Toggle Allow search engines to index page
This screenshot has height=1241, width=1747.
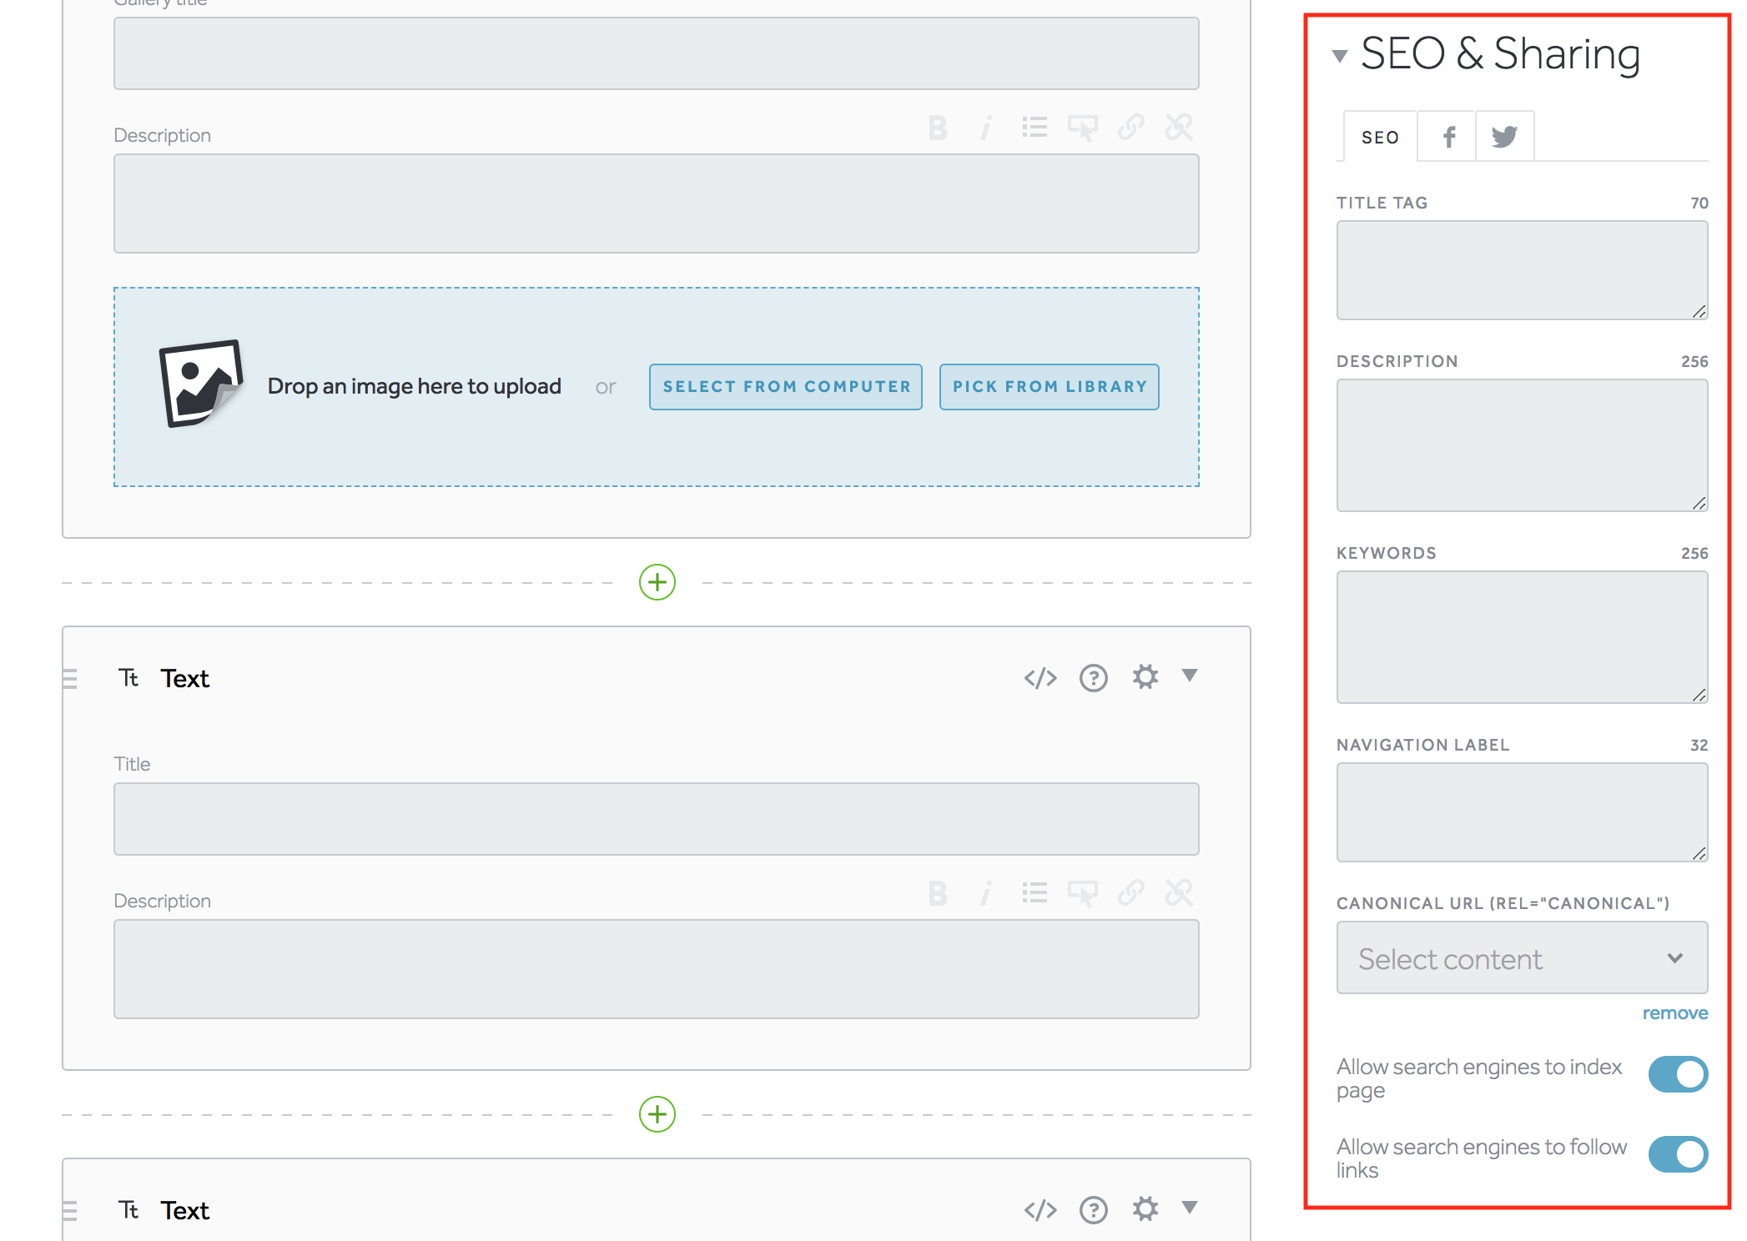coord(1678,1074)
